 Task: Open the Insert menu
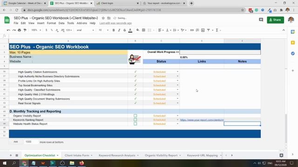tap(41, 23)
